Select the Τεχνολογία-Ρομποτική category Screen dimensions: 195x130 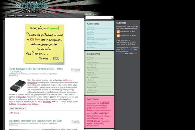coord(97,45)
